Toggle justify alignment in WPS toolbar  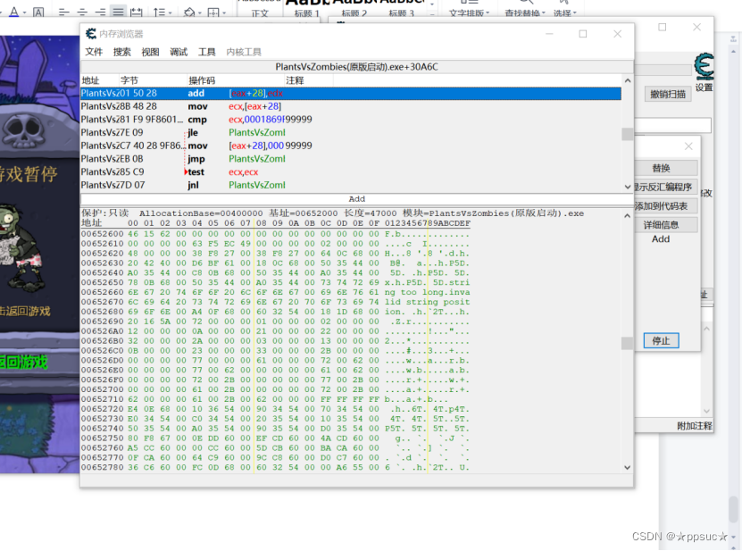tap(118, 12)
